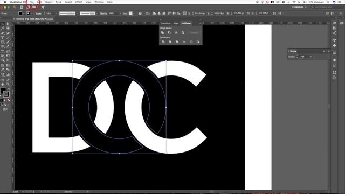Open the Type menu
Image resolution: width=345 pixels, height=194 pixels.
tap(59, 2)
